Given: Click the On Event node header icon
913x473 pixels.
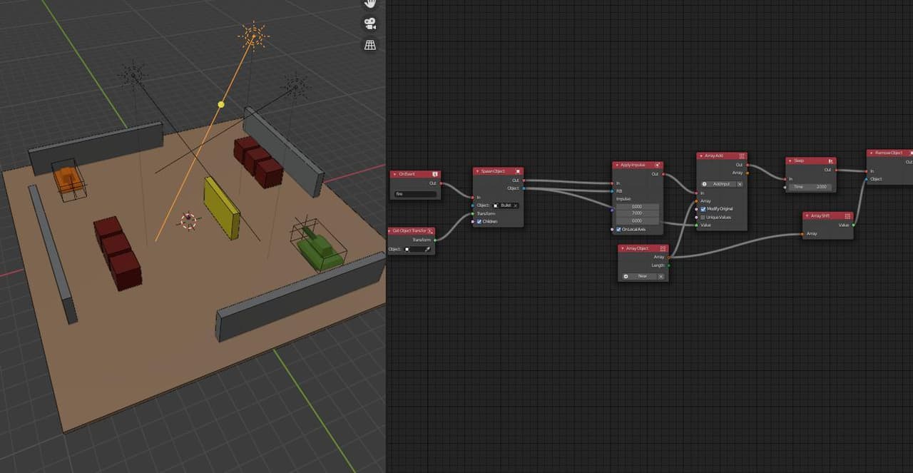Looking at the screenshot, I should tap(436, 174).
